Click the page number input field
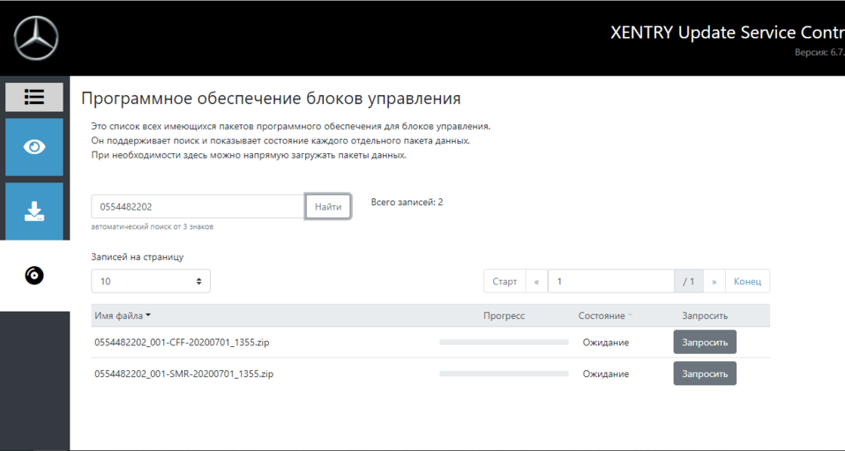The width and height of the screenshot is (845, 451). (x=611, y=282)
